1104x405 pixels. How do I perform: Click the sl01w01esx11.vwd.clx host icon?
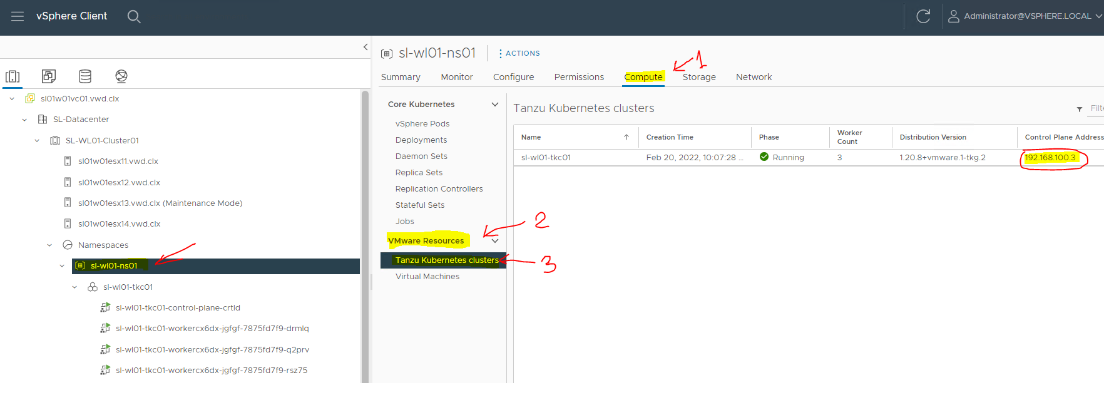click(68, 161)
